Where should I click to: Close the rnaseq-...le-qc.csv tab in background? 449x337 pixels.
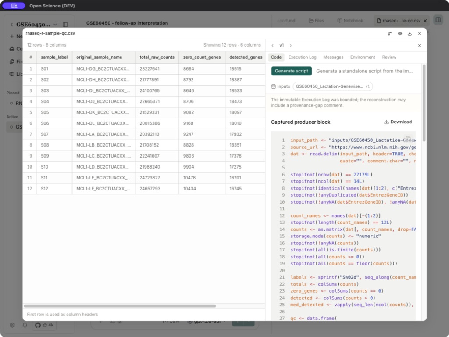point(425,21)
